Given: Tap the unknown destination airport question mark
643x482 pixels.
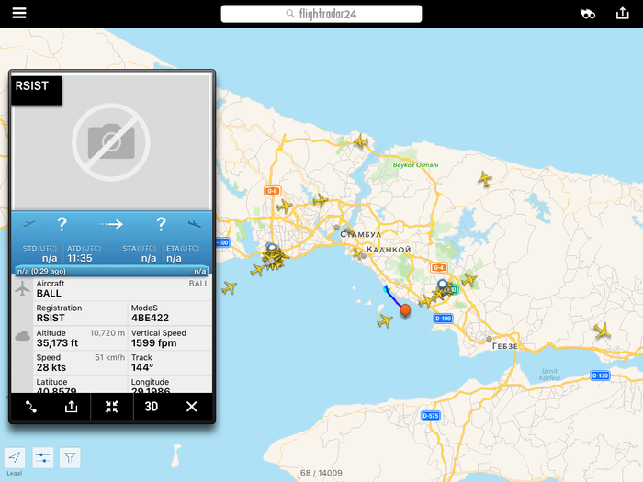Looking at the screenshot, I should 161,224.
